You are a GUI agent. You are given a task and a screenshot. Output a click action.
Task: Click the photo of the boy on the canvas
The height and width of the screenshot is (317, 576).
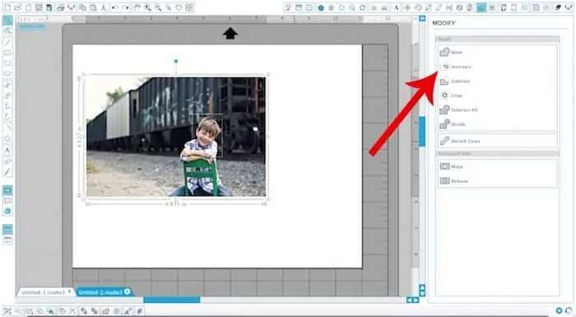click(x=176, y=137)
